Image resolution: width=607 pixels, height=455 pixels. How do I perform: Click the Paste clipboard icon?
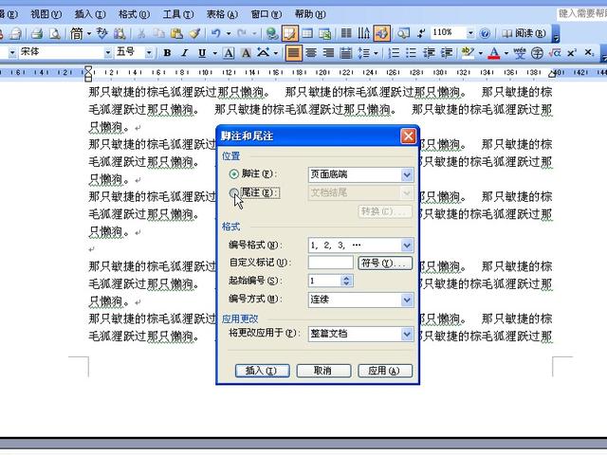pos(176,34)
